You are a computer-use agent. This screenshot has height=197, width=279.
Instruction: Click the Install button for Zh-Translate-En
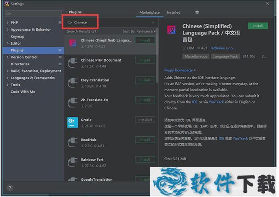click(145, 100)
